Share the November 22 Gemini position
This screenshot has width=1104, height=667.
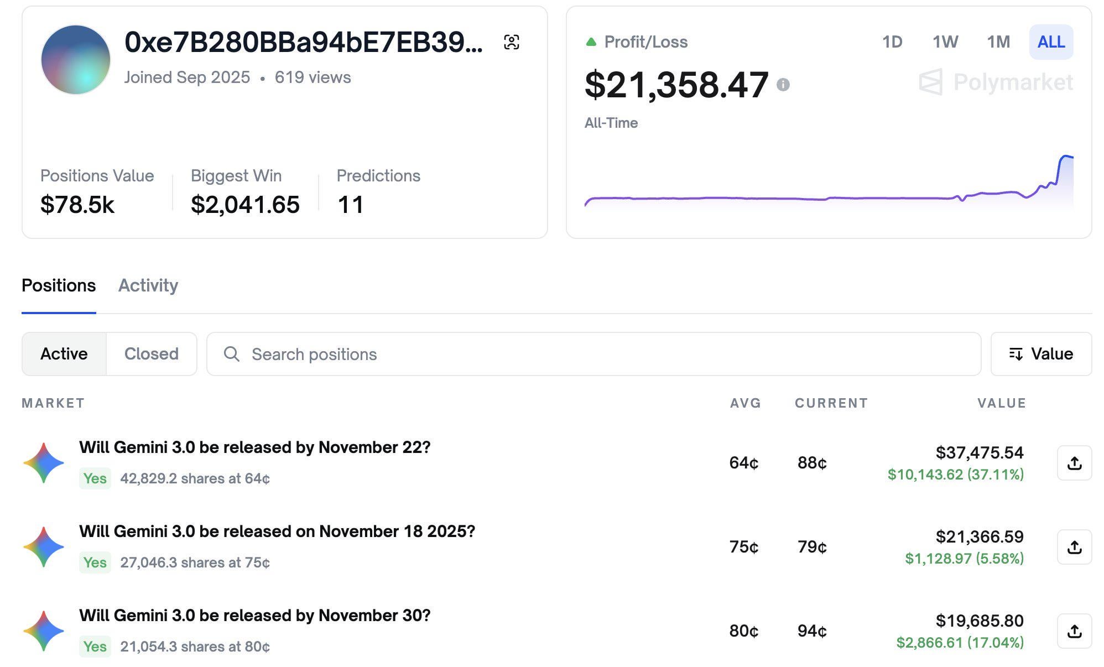(1074, 463)
